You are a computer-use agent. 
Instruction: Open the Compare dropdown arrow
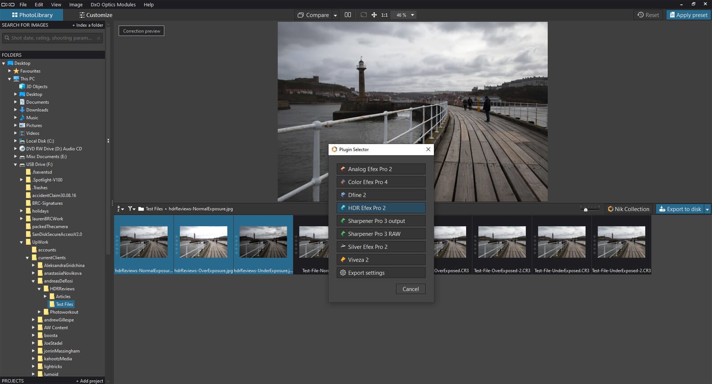coord(336,15)
